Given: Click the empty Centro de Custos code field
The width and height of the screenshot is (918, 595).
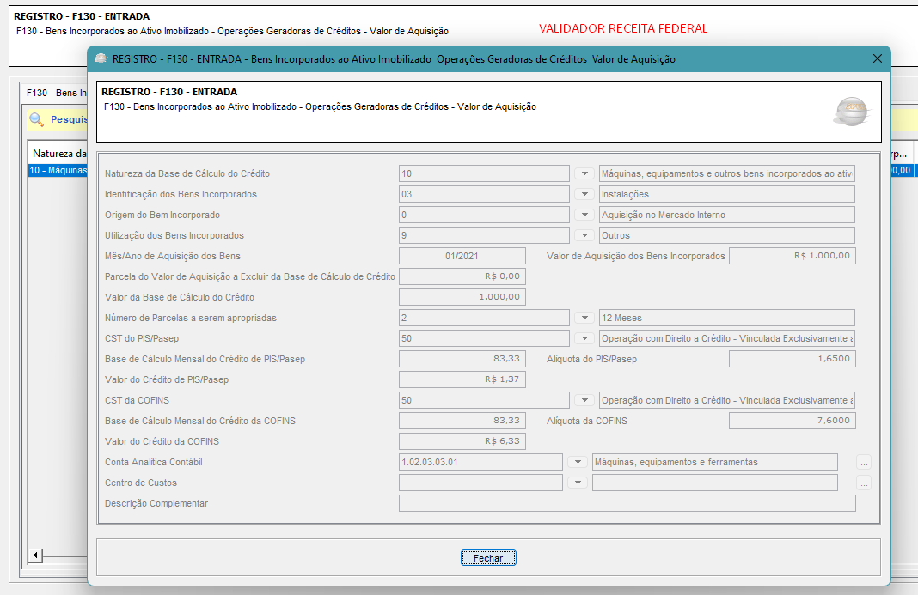Looking at the screenshot, I should coord(480,483).
